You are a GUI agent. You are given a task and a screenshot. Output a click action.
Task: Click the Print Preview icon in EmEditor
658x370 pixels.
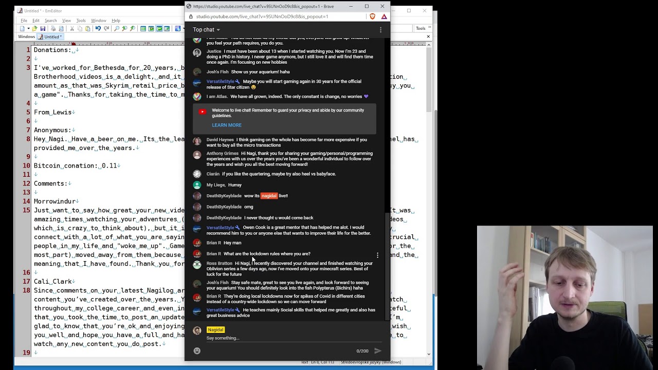pyautogui.click(x=61, y=29)
